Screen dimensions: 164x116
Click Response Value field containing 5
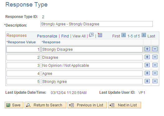coord(23,81)
